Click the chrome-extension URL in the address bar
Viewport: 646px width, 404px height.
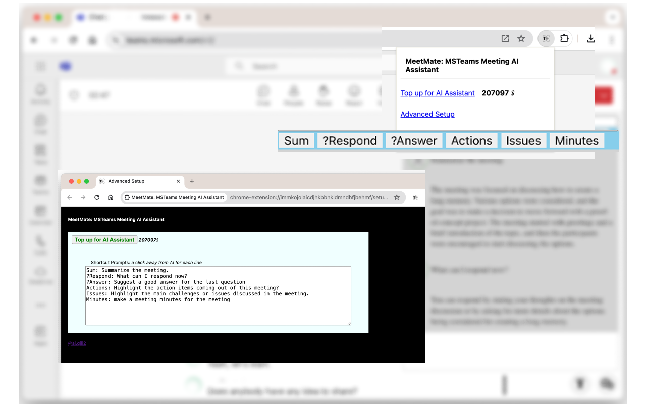tap(309, 197)
